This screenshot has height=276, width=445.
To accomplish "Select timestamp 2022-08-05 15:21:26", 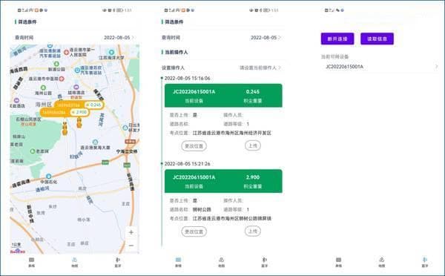I will coord(188,163).
